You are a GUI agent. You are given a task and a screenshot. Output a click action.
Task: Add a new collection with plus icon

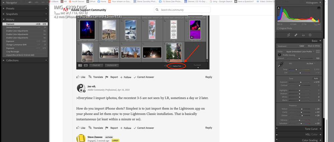pyautogui.click(x=46, y=60)
